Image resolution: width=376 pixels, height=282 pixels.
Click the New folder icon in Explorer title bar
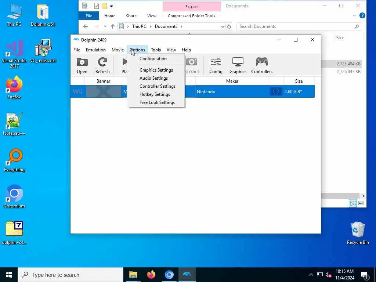click(x=105, y=6)
